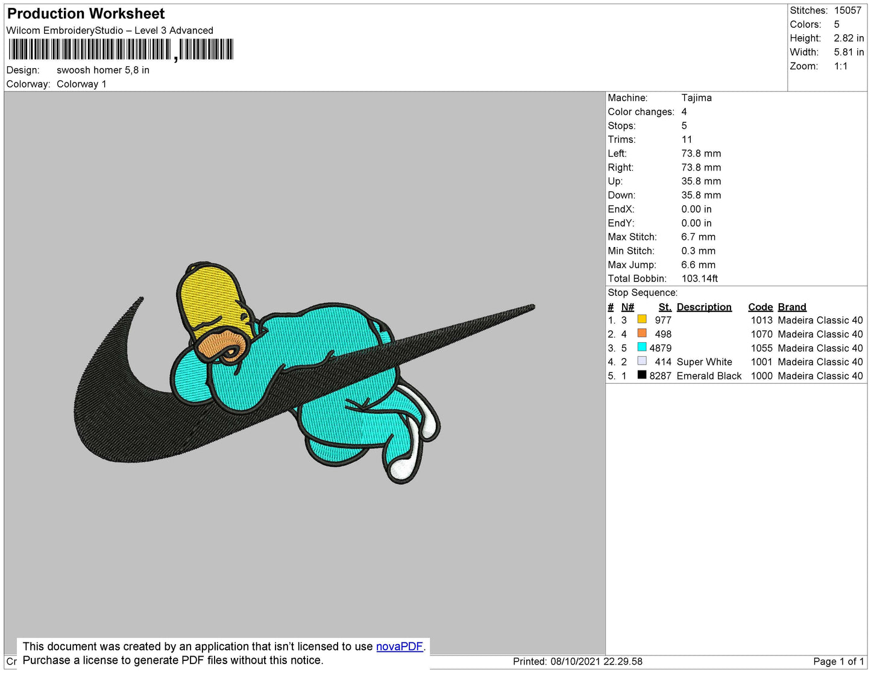
Task: Click the 'Emerald Black' description
Action: (709, 376)
